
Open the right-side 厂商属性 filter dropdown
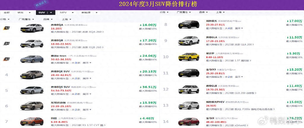coord(184,12)
